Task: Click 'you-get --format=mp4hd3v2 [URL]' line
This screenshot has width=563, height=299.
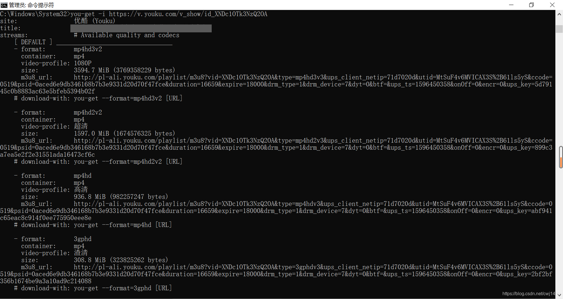Action: (128, 98)
